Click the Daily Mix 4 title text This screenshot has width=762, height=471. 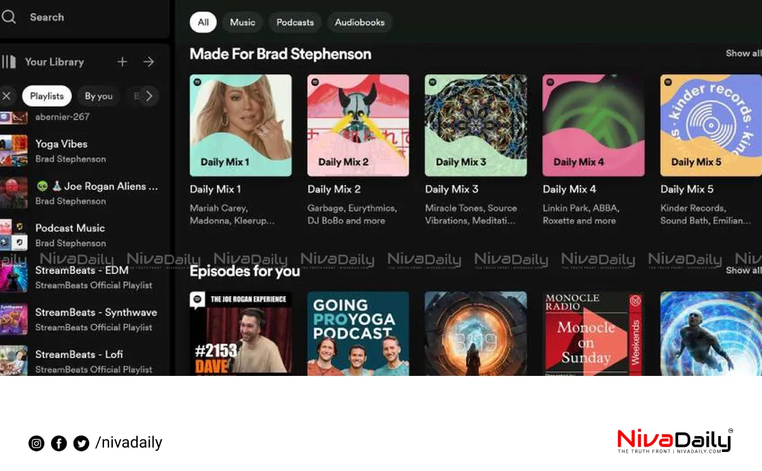coord(569,189)
